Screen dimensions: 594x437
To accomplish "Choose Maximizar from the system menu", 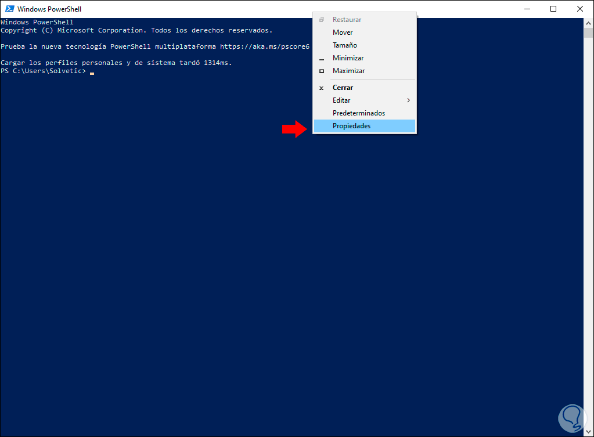I will [365, 71].
